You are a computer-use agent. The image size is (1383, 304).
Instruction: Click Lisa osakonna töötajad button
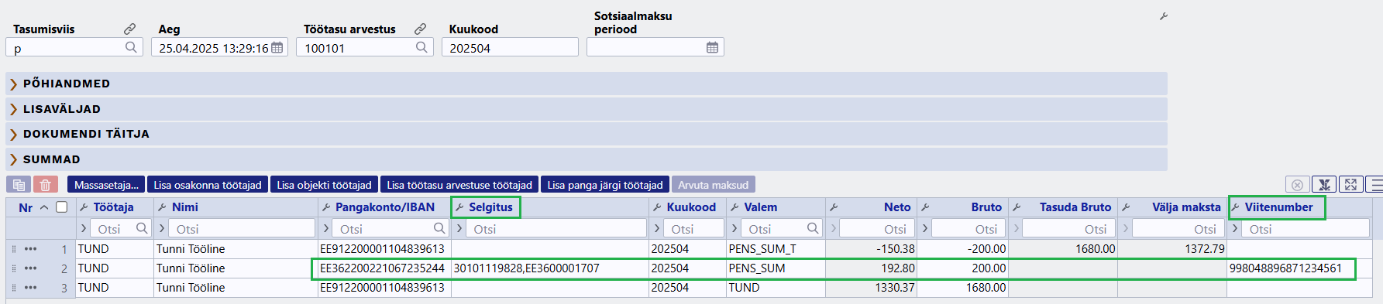208,185
